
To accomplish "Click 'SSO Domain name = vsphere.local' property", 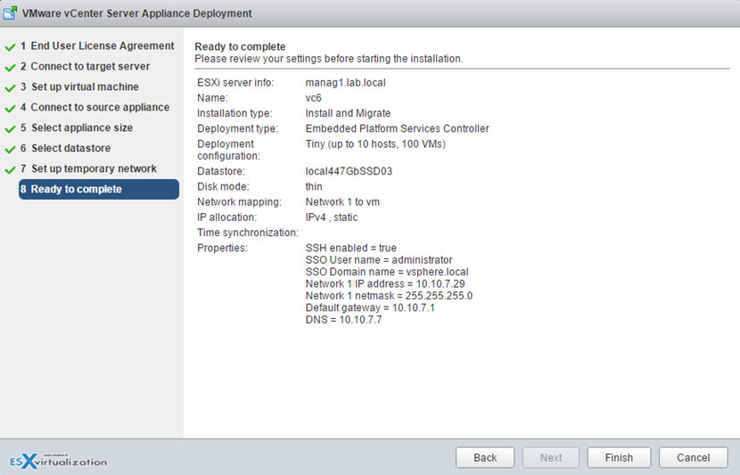I will coord(387,272).
